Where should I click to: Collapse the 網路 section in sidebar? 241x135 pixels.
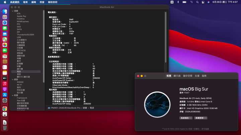point(13,80)
